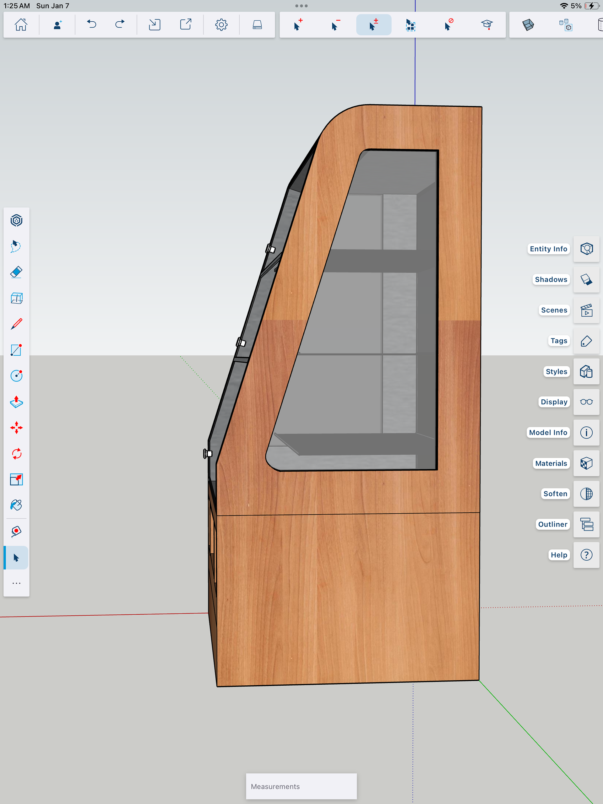Choose the Paint Bucket tool
Viewport: 603px width, 804px height.
[16, 505]
